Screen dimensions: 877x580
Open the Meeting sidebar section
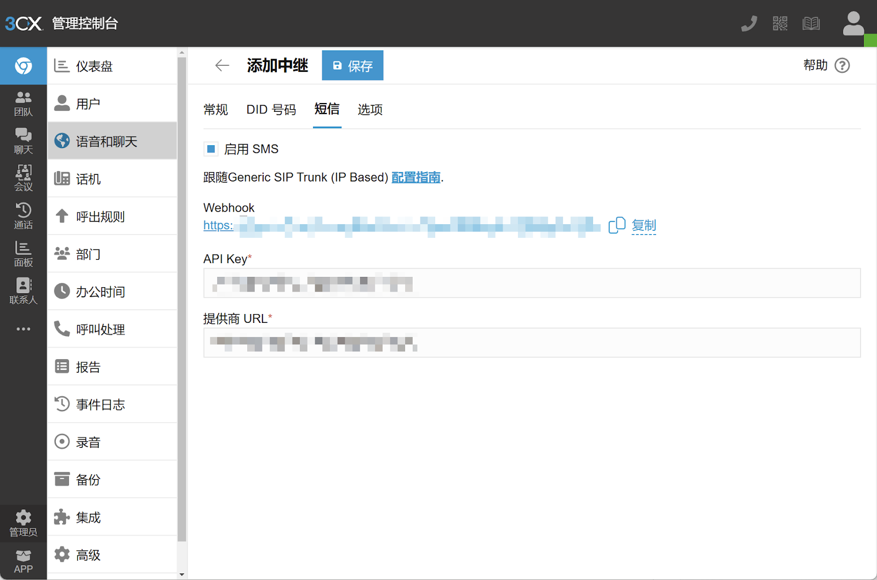pyautogui.click(x=23, y=178)
